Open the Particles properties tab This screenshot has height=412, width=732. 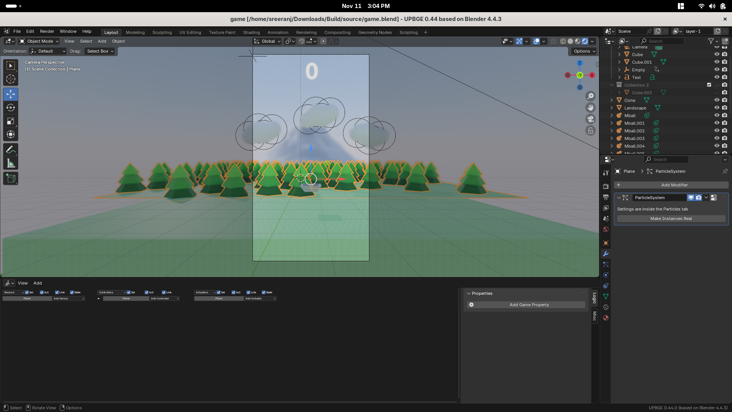click(x=606, y=264)
